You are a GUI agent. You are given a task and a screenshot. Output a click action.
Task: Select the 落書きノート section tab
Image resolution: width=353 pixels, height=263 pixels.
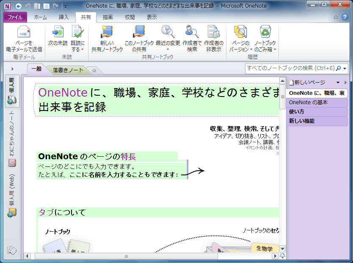[68, 70]
